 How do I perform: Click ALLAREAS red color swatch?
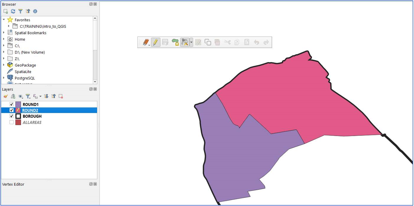pos(18,122)
